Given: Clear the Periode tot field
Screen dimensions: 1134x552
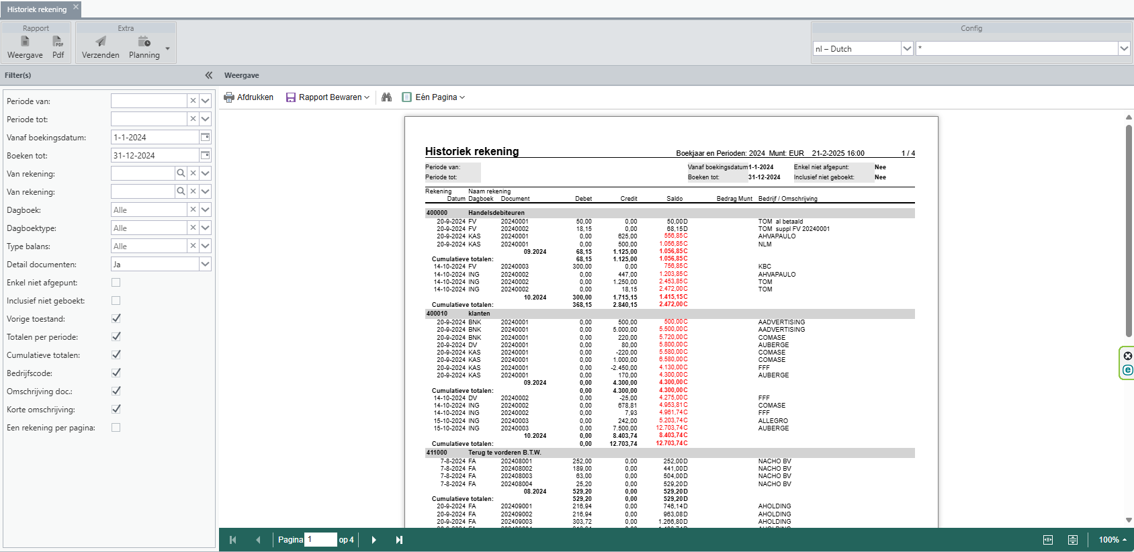Looking at the screenshot, I should (x=193, y=119).
